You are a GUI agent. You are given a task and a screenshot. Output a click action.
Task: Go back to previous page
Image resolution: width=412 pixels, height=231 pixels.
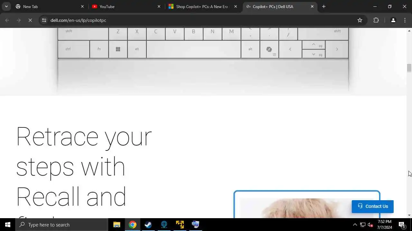(x=7, y=20)
